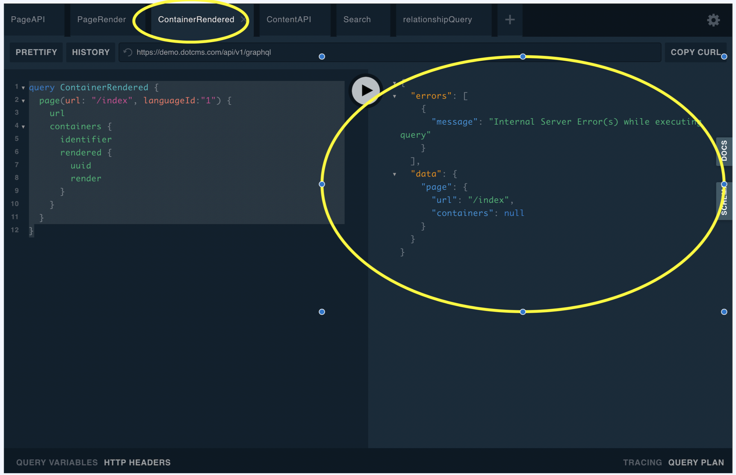Show the TRACING panel

coord(642,462)
